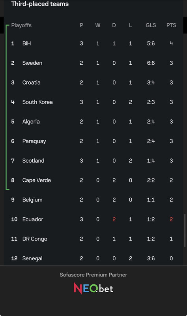Open DR Congo team entry
Image resolution: width=187 pixels, height=316 pixels.
[93, 239]
